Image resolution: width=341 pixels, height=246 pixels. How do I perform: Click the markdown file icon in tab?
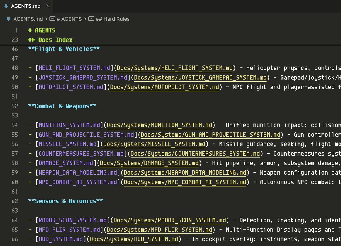coord(6,6)
